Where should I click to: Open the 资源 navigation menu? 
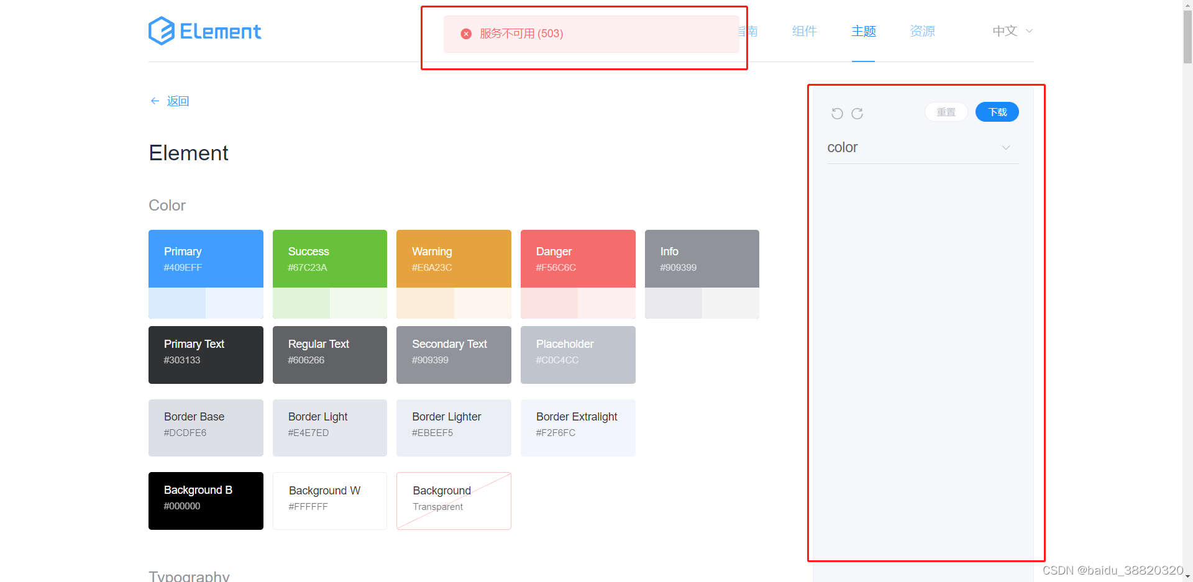point(922,30)
